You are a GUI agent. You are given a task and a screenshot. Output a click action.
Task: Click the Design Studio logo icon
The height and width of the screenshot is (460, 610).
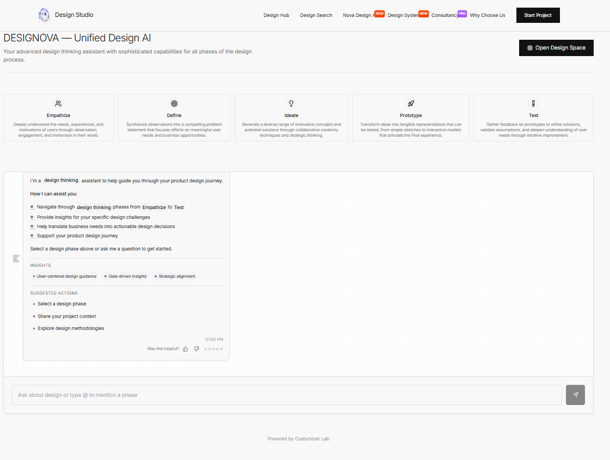click(x=44, y=15)
